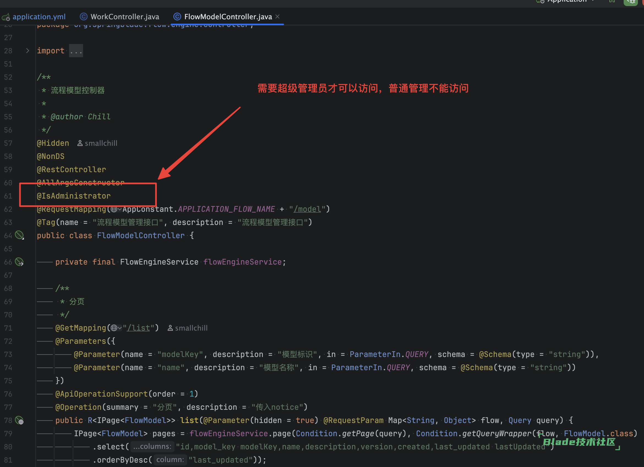Viewport: 644px width, 467px height.
Task: Click the Spring bean gutter icon on line 64
Action: [19, 235]
